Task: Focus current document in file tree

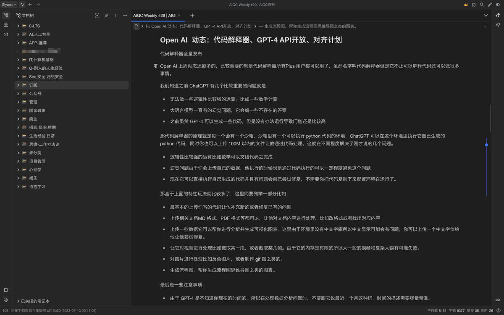Action: point(97,16)
